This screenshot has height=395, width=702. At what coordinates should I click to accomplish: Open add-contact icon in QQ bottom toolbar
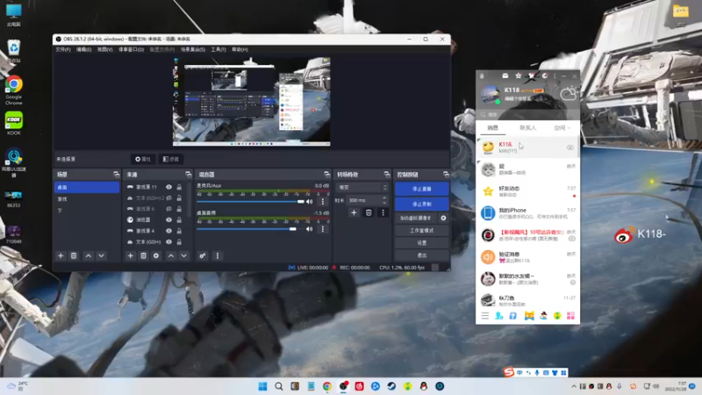[498, 316]
